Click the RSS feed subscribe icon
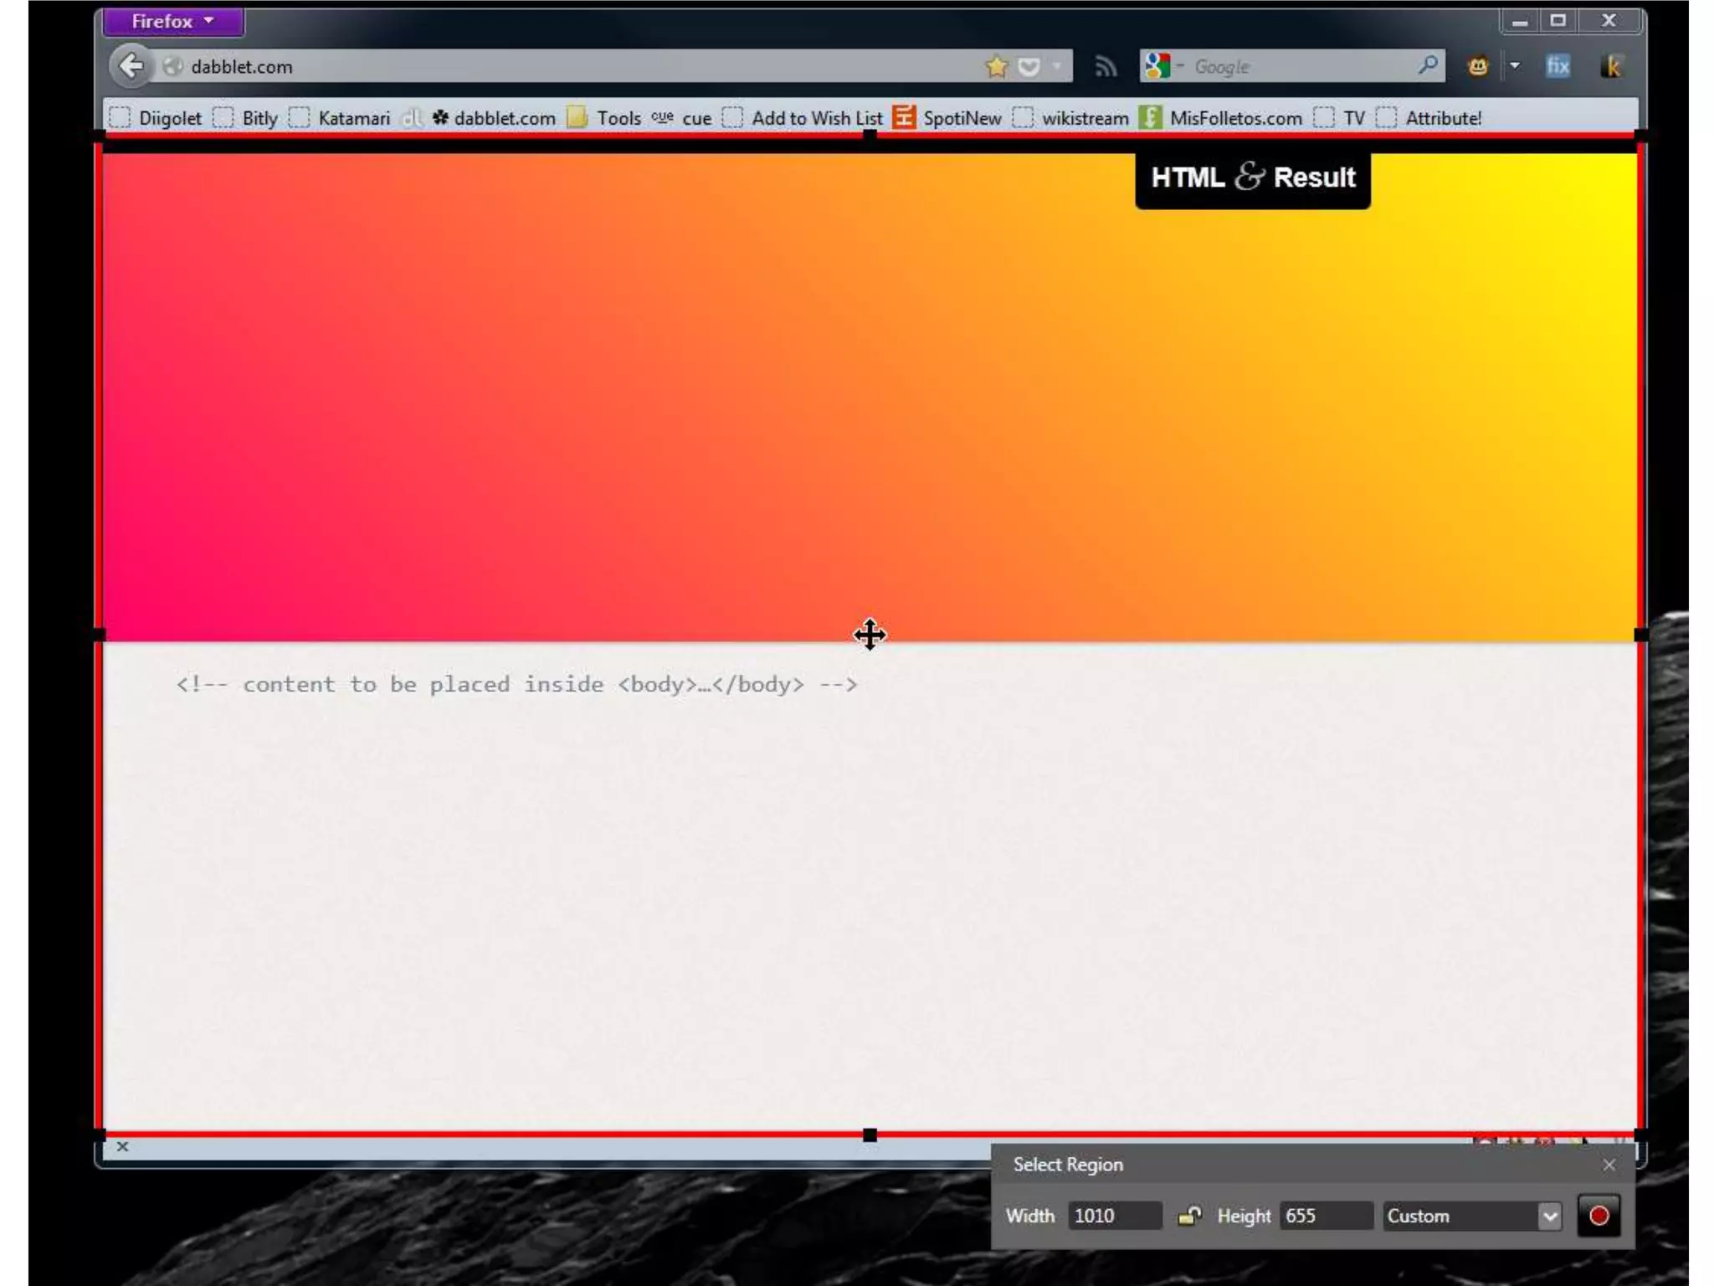Viewport: 1714px width, 1286px height. [x=1106, y=66]
